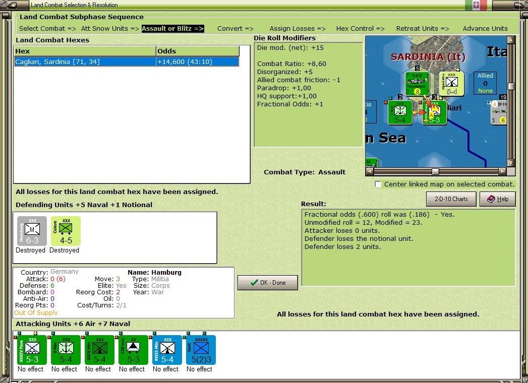Select the Alpini division counter on Sardinia

coord(452,84)
